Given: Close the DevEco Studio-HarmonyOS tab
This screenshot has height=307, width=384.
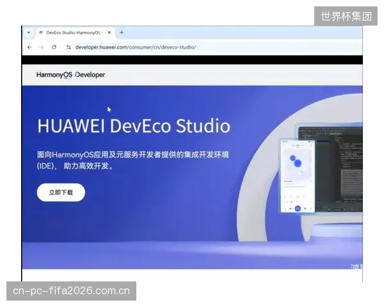Looking at the screenshot, I should [x=109, y=33].
